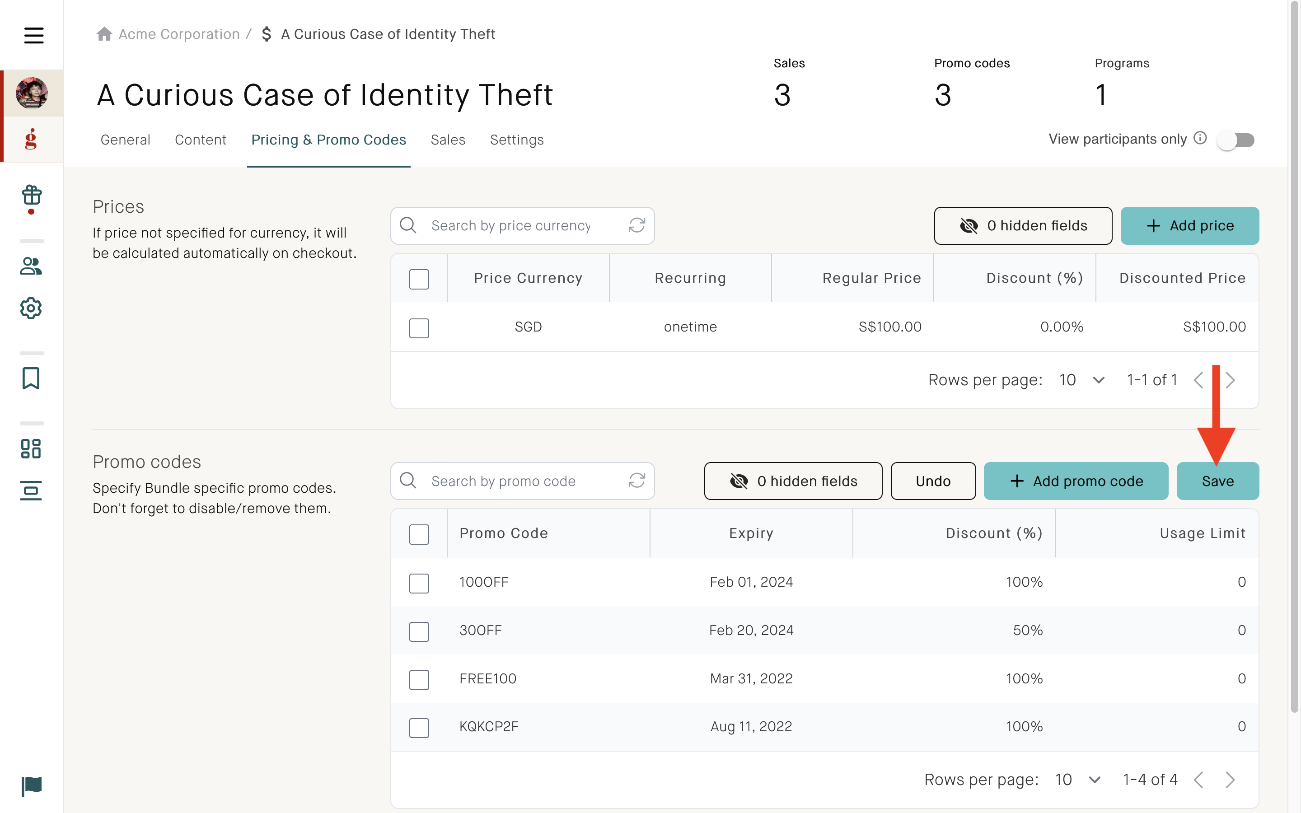Click the Feb 20, 2024 expiry cell

click(x=751, y=630)
